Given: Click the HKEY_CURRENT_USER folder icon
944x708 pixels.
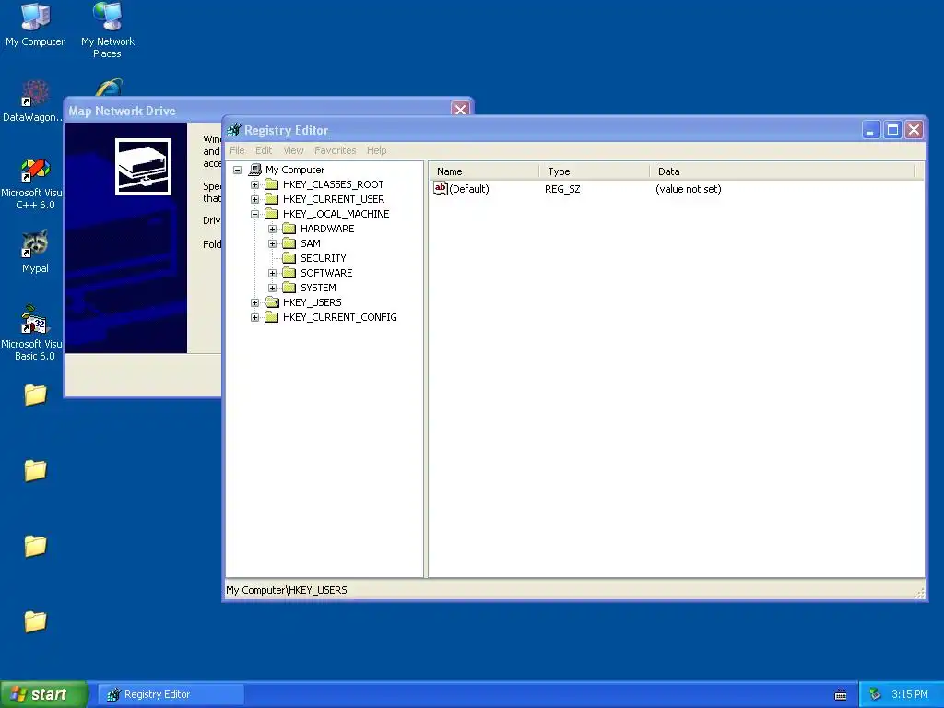Looking at the screenshot, I should click(272, 199).
